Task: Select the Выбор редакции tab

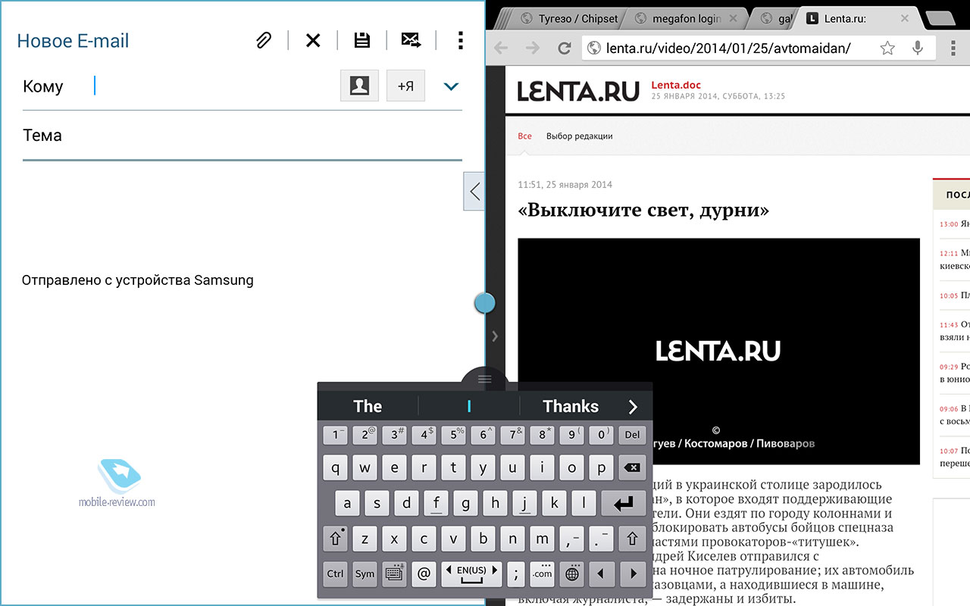Action: [579, 136]
